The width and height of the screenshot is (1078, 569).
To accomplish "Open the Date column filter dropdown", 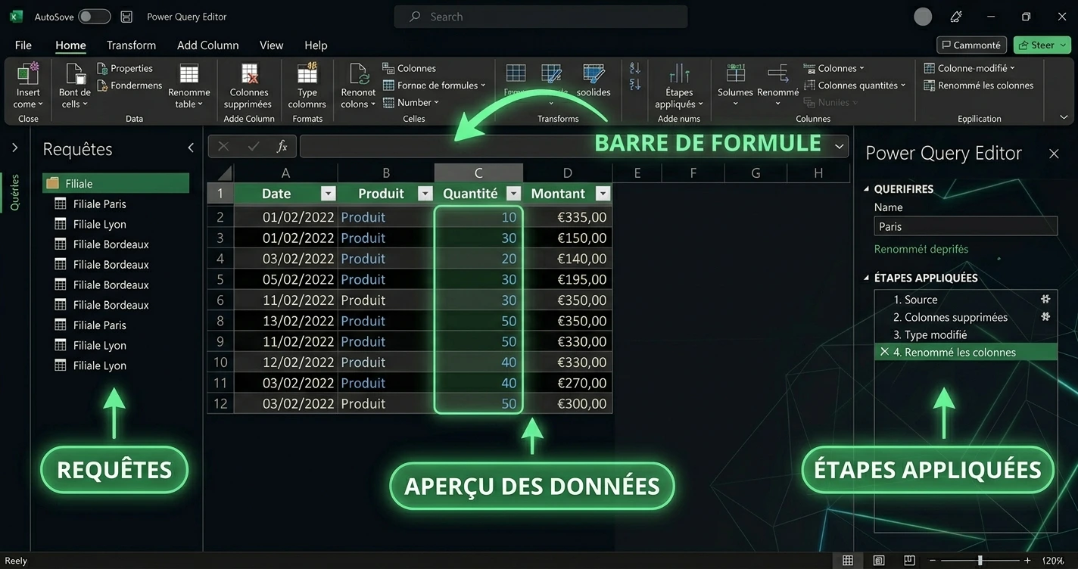I will point(328,194).
